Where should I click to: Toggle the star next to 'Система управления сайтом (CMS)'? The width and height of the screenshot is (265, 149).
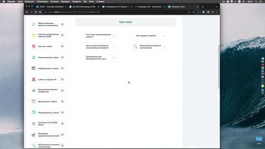63,35
